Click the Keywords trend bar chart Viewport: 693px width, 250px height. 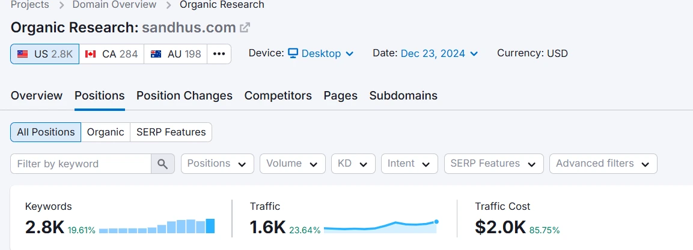point(157,226)
